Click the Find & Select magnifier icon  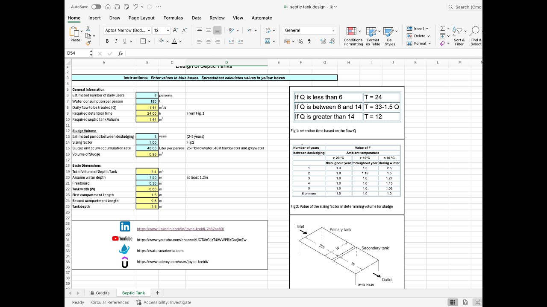click(x=474, y=31)
